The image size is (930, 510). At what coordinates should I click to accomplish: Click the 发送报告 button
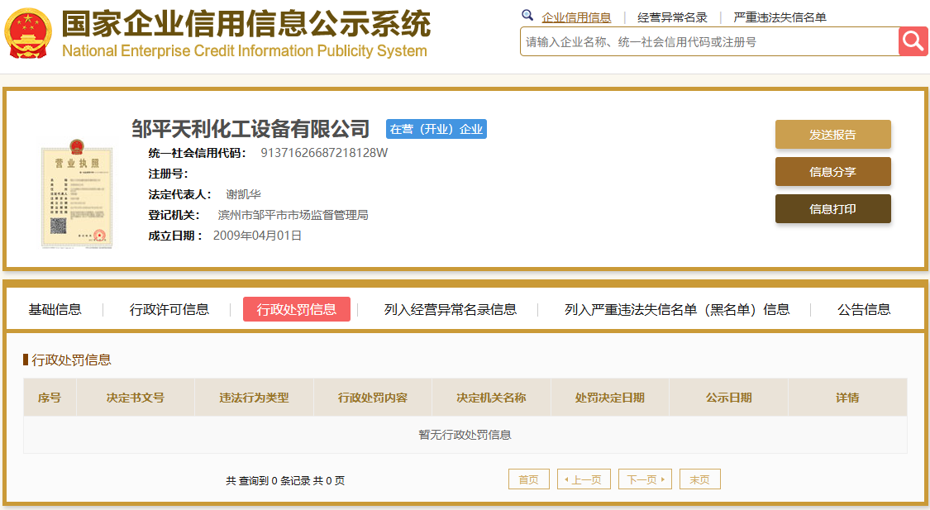tap(832, 135)
